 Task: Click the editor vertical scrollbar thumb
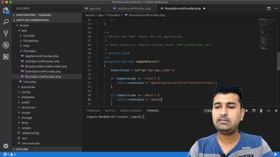278,61
